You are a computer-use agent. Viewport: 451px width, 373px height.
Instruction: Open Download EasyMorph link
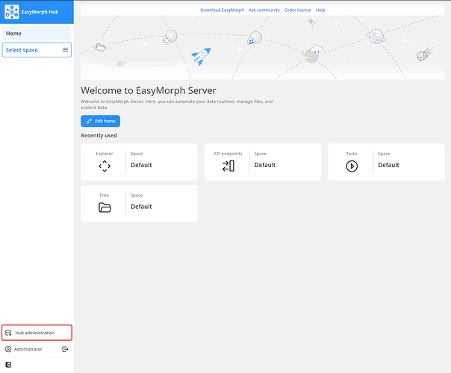point(222,10)
